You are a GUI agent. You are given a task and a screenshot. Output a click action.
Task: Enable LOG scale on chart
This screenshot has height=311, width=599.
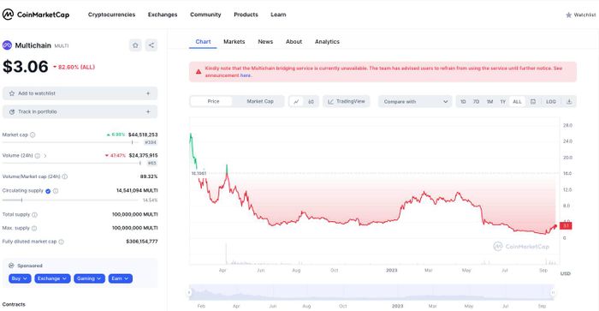pyautogui.click(x=550, y=101)
